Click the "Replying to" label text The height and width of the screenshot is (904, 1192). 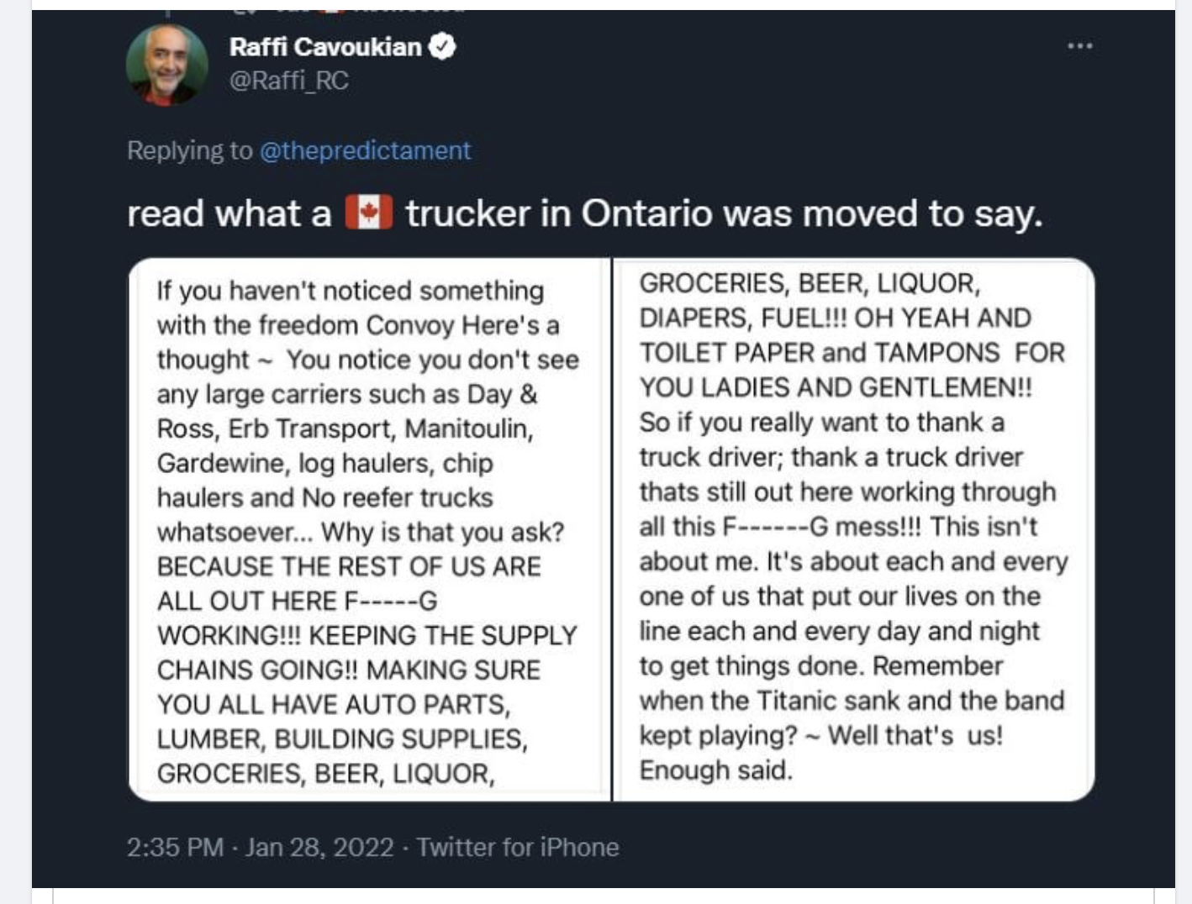(x=189, y=150)
